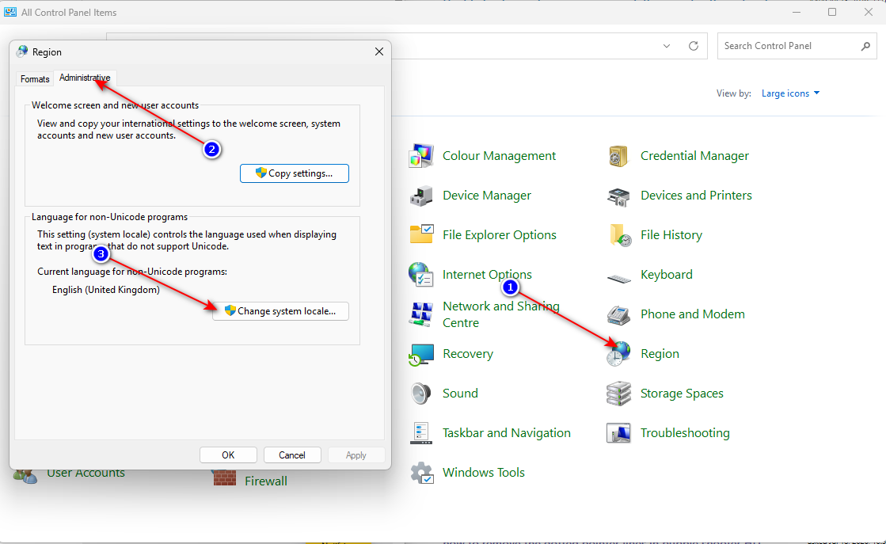Open the Credential Manager link
Screen dimensions: 886x544
[x=694, y=156]
